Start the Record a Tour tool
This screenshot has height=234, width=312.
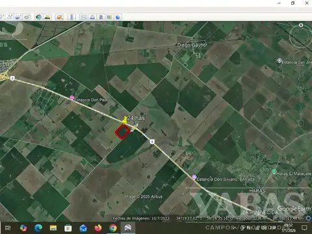[x=27, y=17]
